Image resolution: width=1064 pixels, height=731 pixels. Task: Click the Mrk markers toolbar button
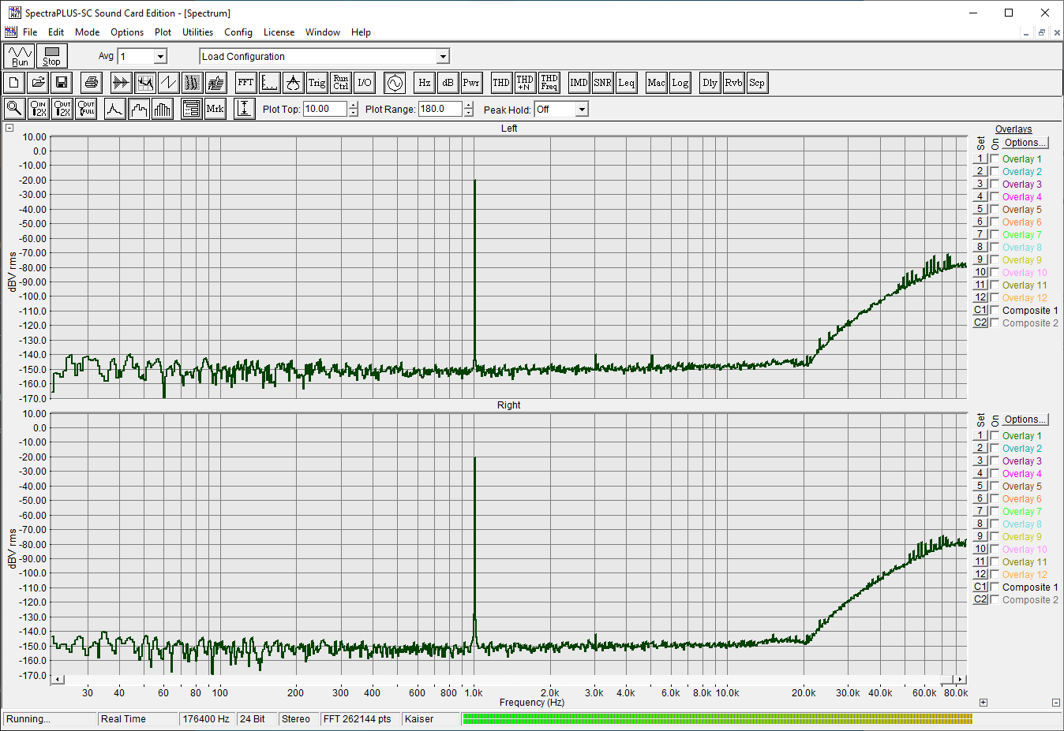pos(215,109)
